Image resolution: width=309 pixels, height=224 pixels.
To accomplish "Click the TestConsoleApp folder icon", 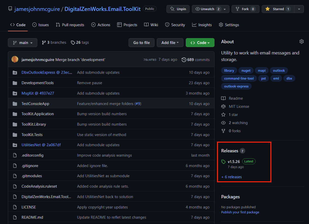I will 15,104.
